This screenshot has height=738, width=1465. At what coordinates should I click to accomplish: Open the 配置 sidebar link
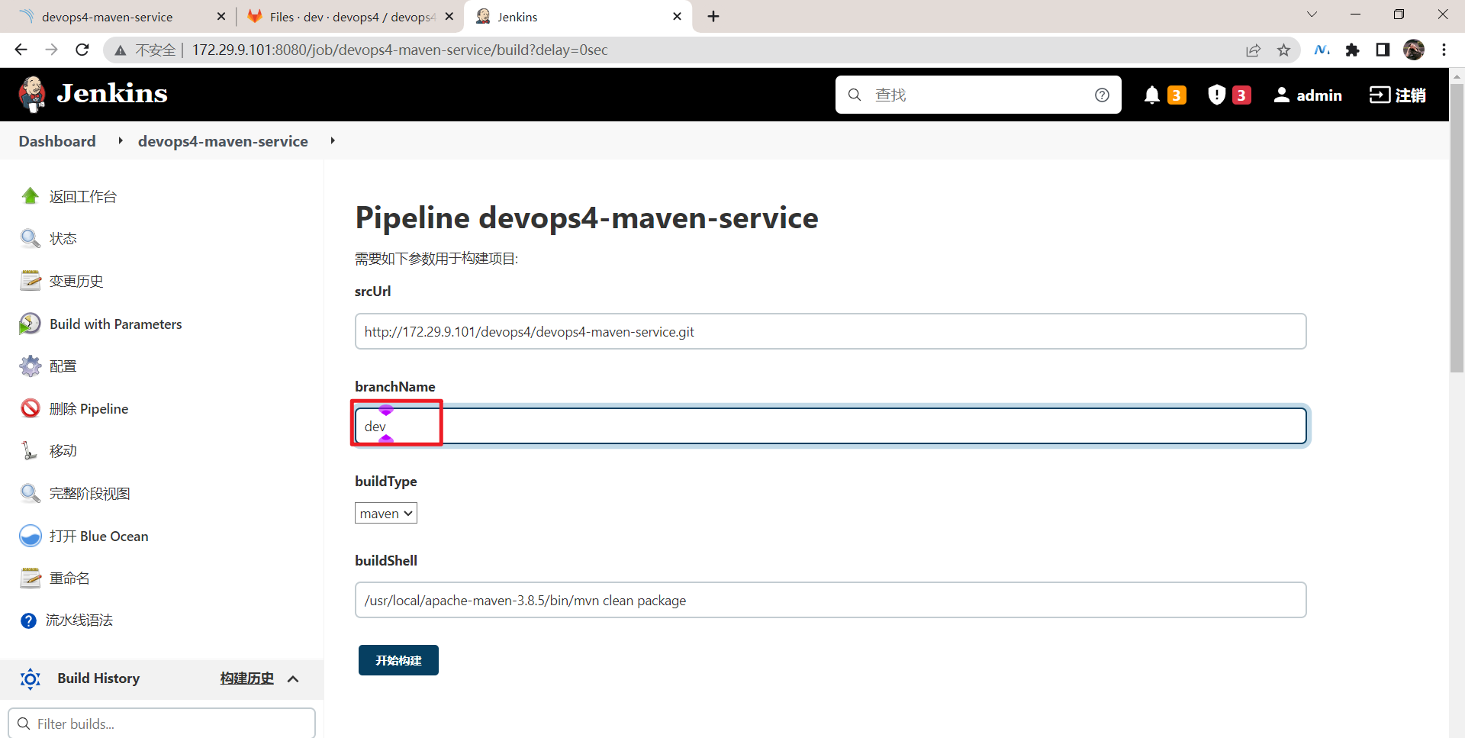coord(63,366)
